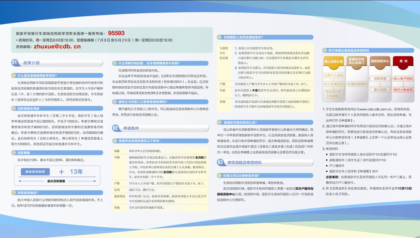Click the 借款学生本人签字的《申请表》原件 bullet
This screenshot has height=238, width=420.
point(354,171)
